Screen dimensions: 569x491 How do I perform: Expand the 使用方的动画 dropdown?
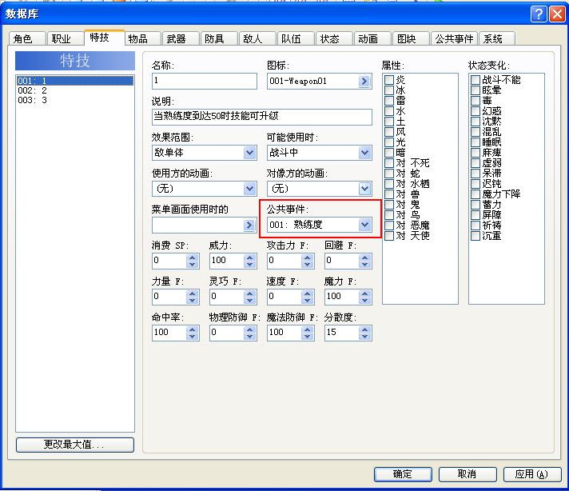point(249,189)
